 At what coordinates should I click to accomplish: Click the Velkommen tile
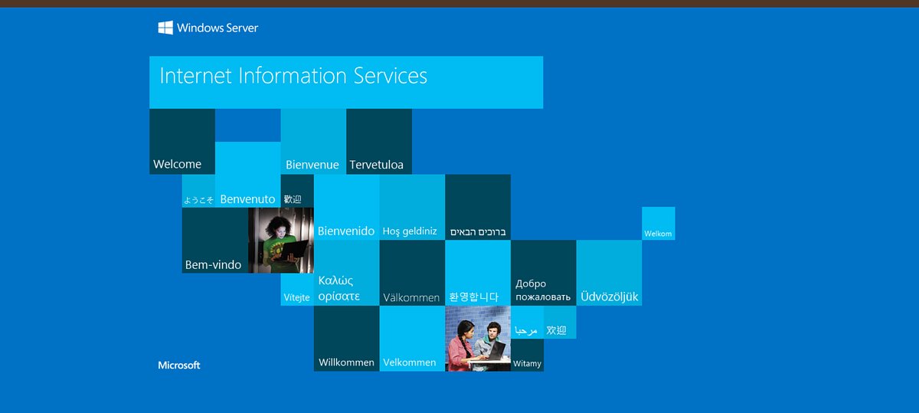(x=412, y=339)
